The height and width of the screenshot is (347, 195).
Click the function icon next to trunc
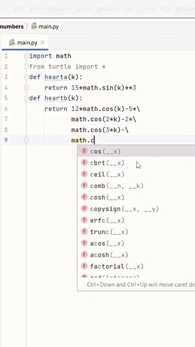pos(84,232)
